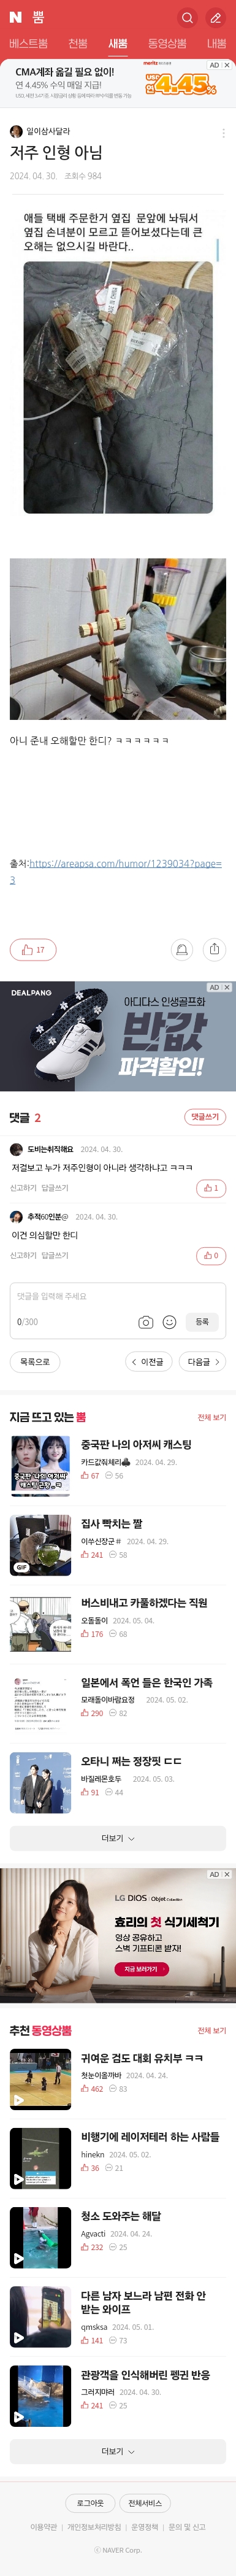Switch to the 동영상뿜 tab

click(167, 44)
